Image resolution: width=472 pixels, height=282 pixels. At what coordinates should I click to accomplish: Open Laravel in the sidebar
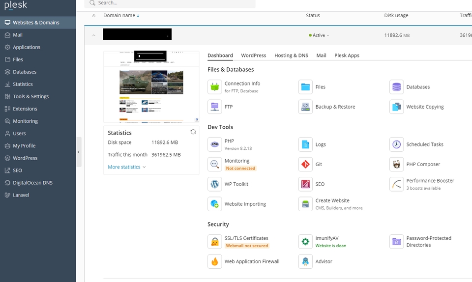38,195
